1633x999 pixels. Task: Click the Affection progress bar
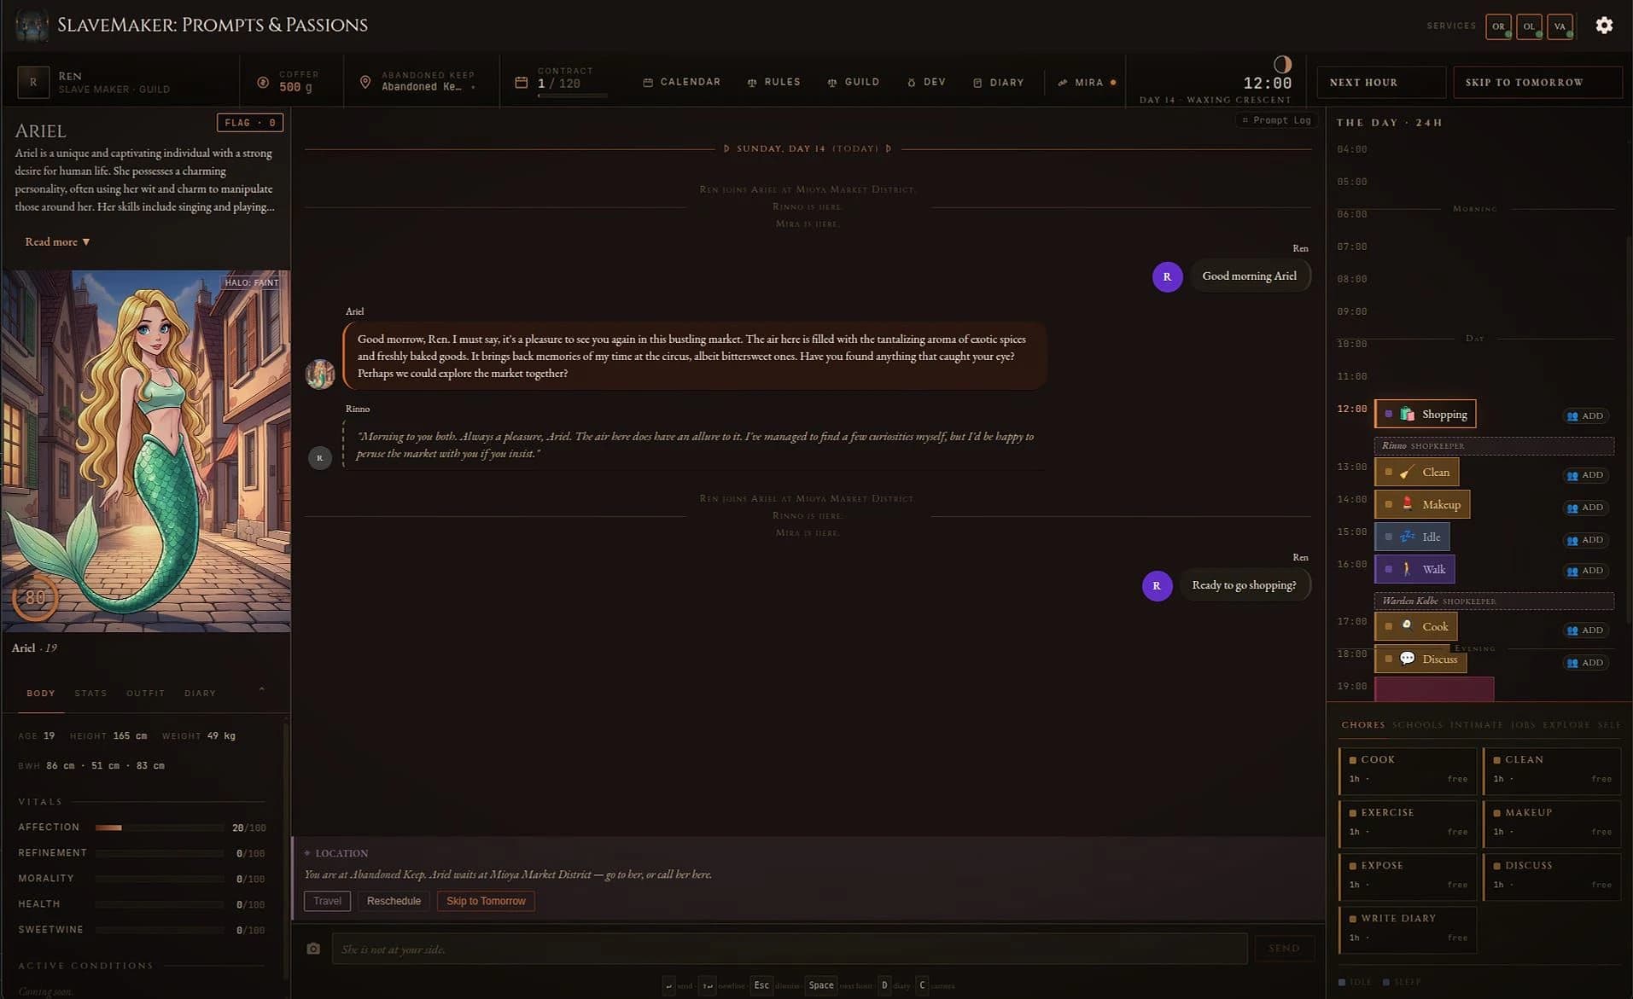click(x=159, y=828)
